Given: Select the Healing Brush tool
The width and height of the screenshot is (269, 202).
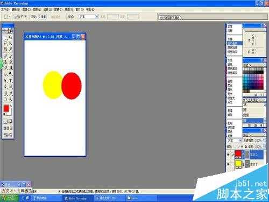Looking at the screenshot, I should click(x=6, y=56).
